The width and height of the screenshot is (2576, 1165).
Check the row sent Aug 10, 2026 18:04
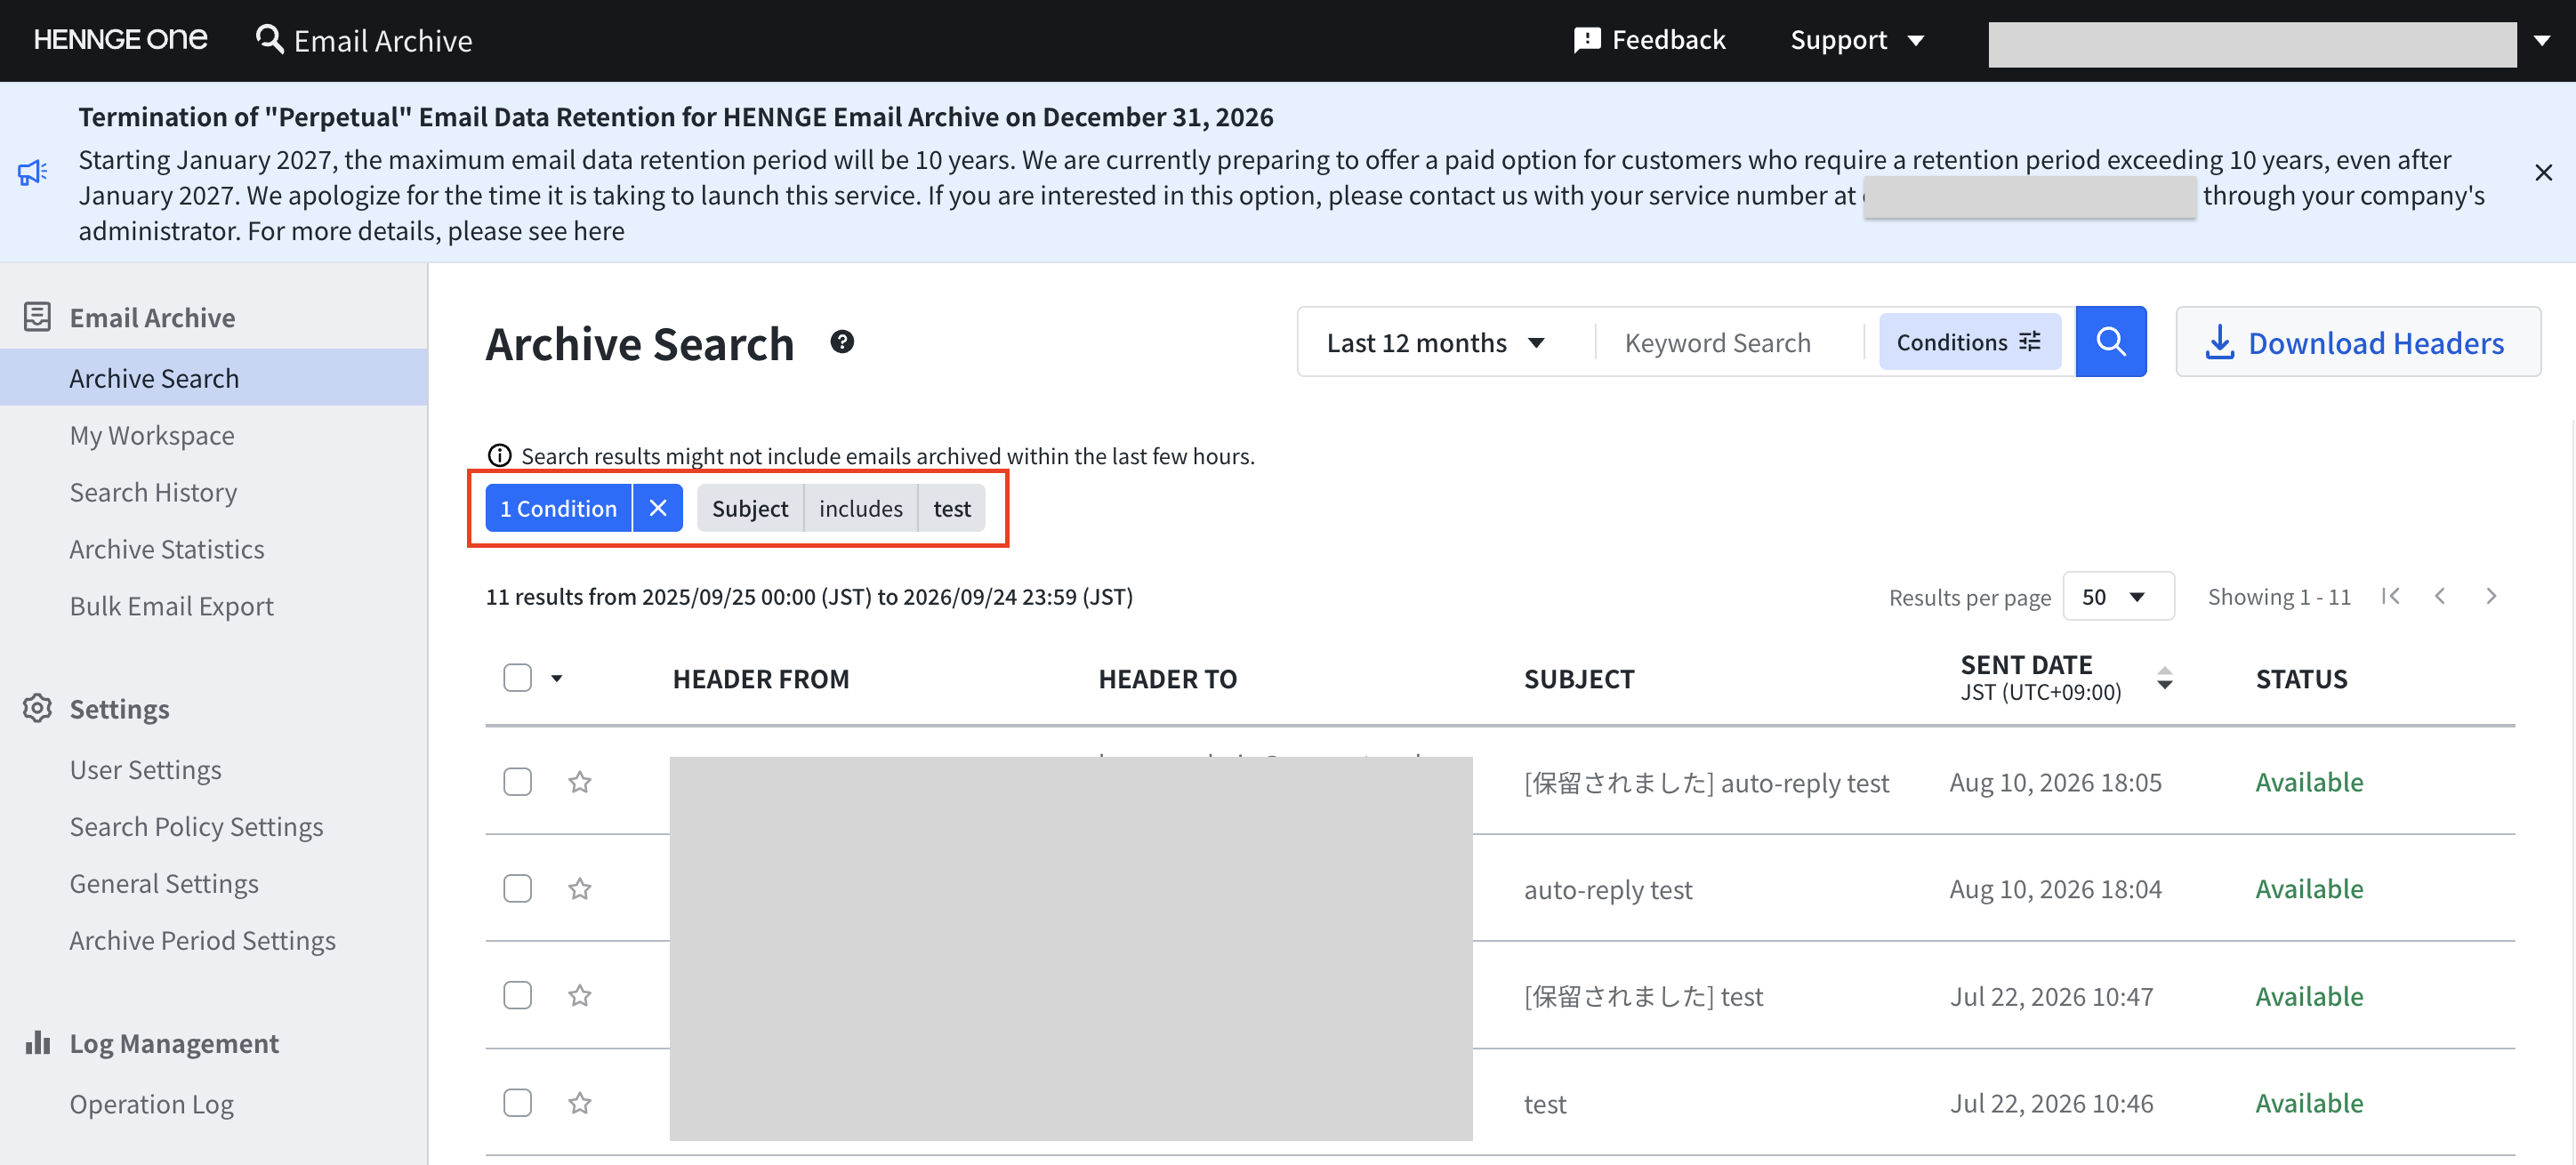click(517, 888)
